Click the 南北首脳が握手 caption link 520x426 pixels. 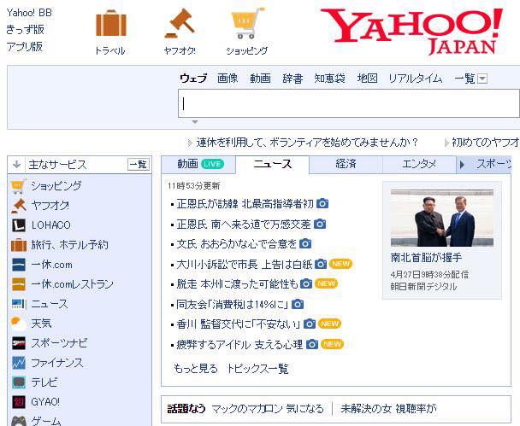pyautogui.click(x=426, y=258)
